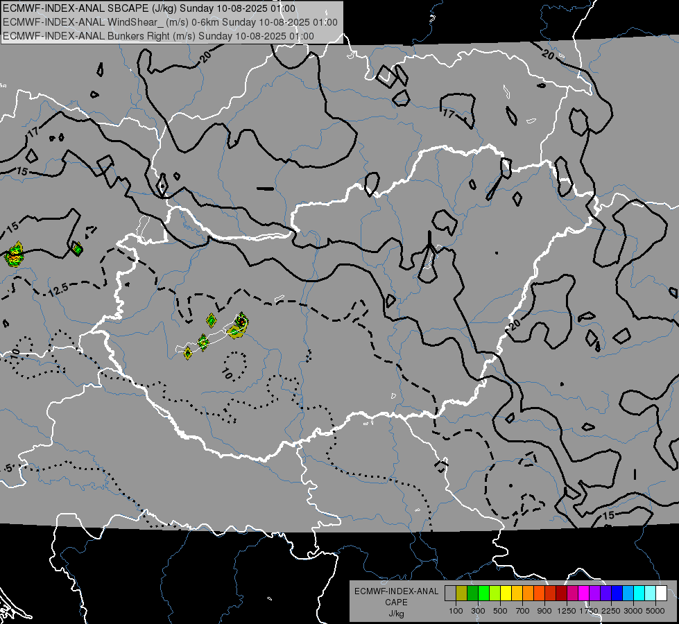Click the indigo swatch before 2250

coord(605,593)
